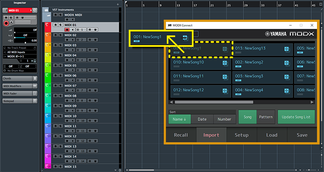Image resolution: width=324 pixels, height=172 pixels.
Task: Click the song list horizontal scrollbar
Action: tap(214, 102)
